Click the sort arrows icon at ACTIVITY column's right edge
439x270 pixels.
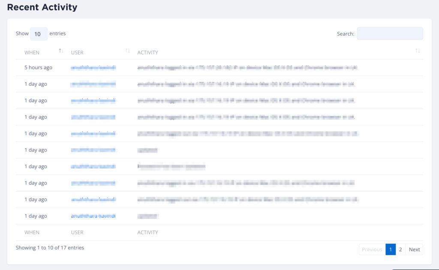[x=418, y=51]
